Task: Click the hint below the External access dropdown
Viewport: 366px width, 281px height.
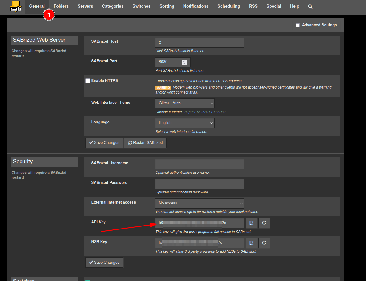Action: [207, 212]
